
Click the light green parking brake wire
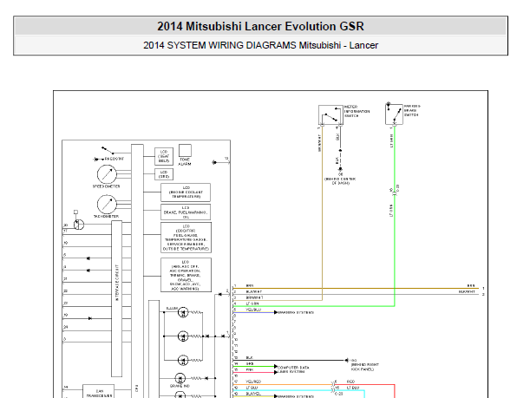tap(395, 216)
